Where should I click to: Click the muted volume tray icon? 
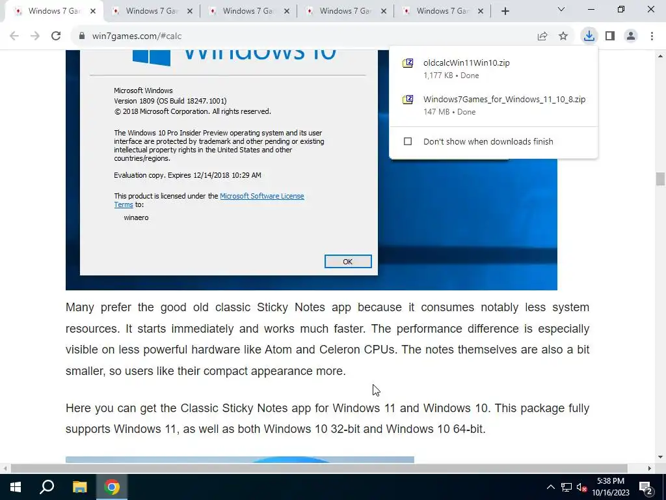[x=581, y=487]
